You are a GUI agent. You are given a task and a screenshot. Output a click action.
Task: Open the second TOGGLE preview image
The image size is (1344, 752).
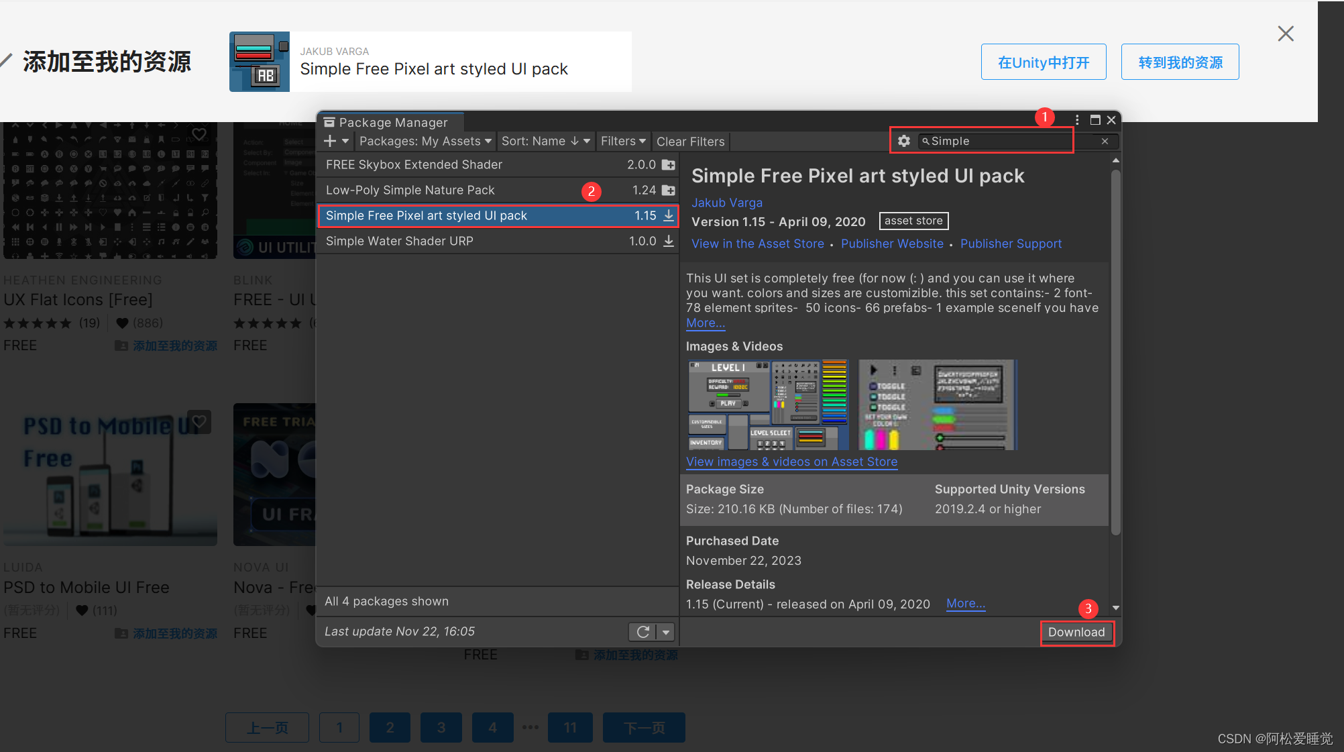tap(938, 405)
